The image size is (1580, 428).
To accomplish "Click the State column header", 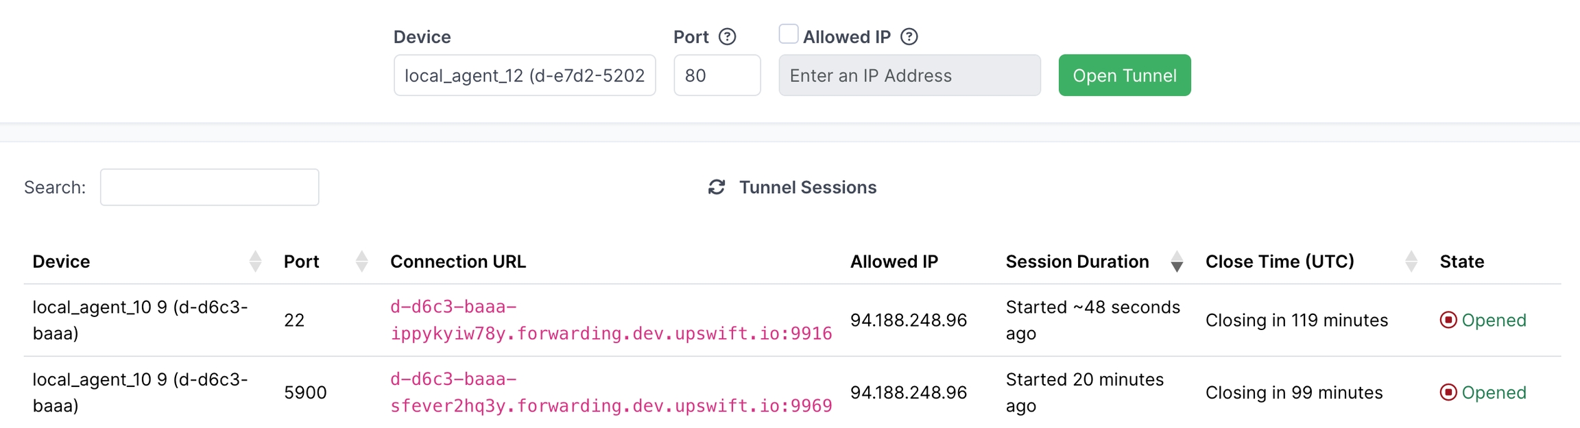I will pos(1461,262).
